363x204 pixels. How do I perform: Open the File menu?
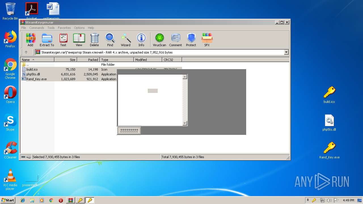tap(24, 28)
